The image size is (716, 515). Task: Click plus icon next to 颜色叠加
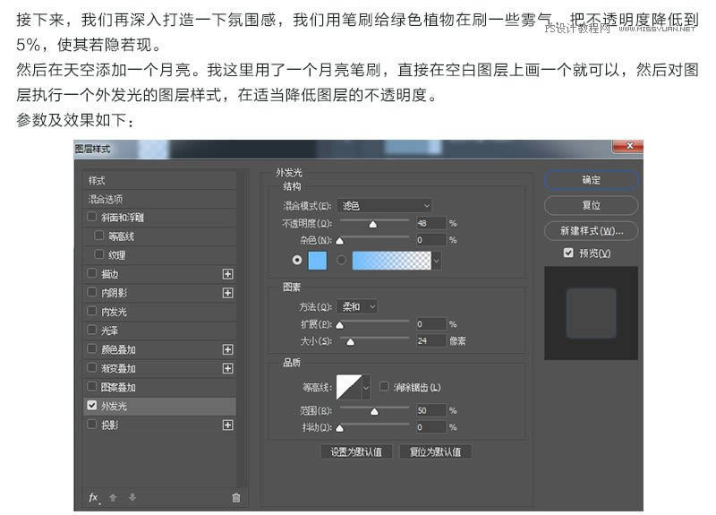[x=227, y=349]
